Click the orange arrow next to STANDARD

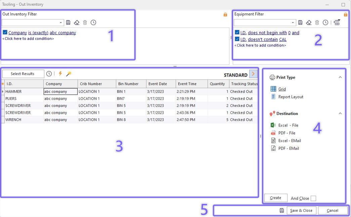pos(253,74)
